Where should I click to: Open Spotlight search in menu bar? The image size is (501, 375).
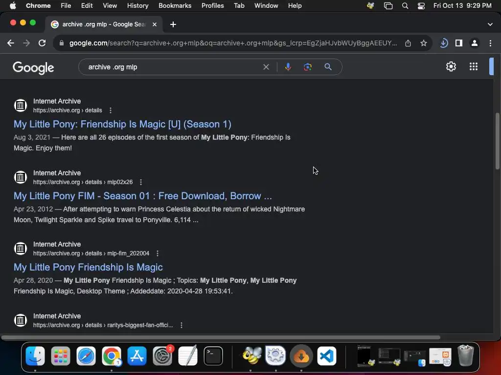[405, 6]
